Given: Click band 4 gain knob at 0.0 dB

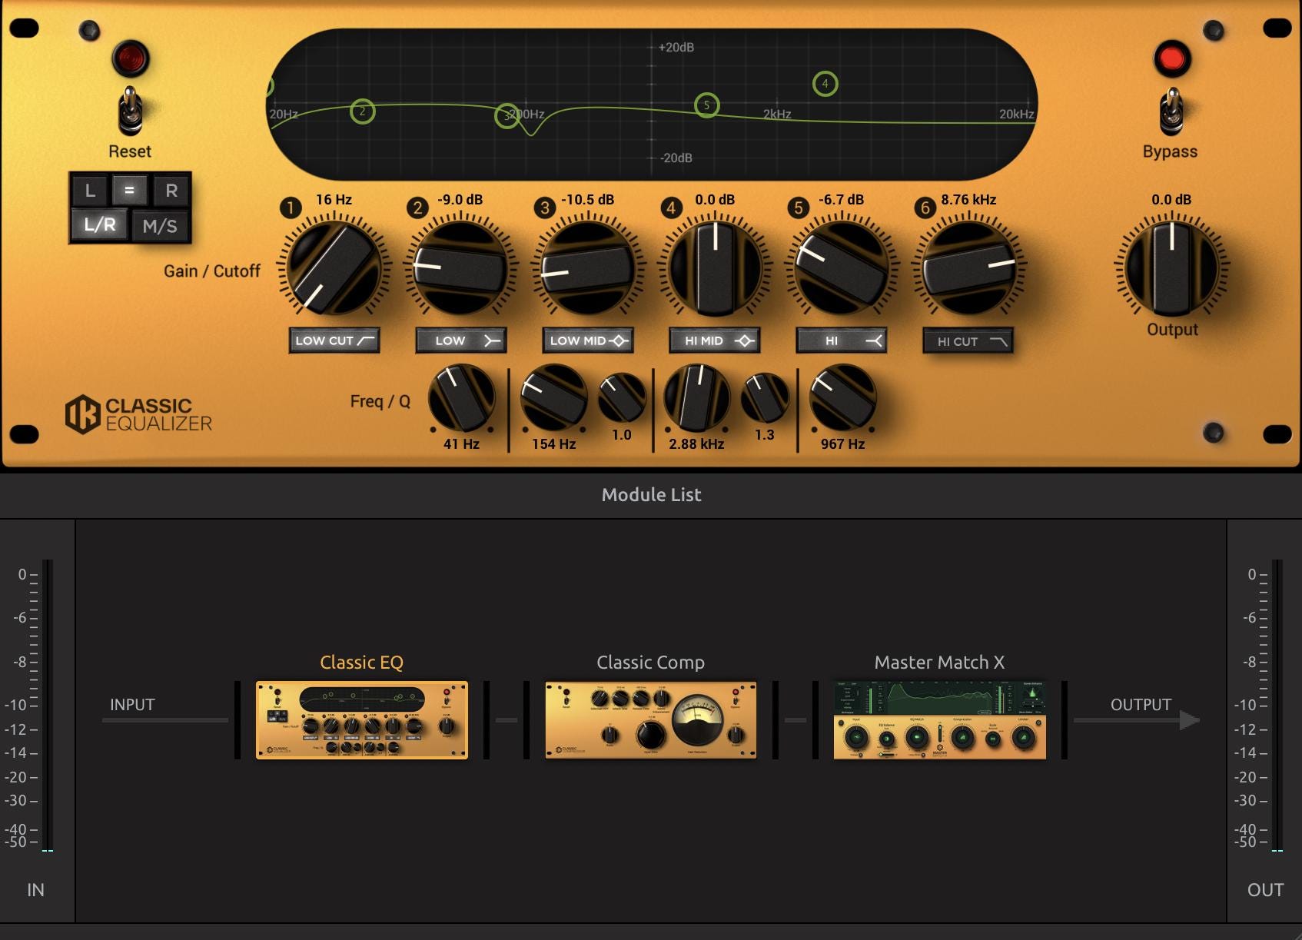Looking at the screenshot, I should 715,267.
